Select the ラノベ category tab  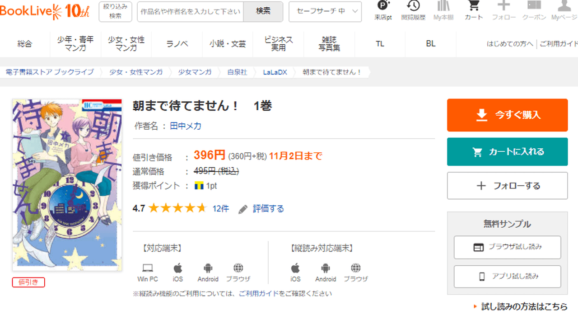[x=177, y=44]
